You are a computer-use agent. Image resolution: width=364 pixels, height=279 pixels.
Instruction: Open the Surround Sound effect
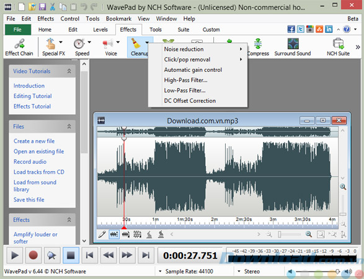(293, 47)
